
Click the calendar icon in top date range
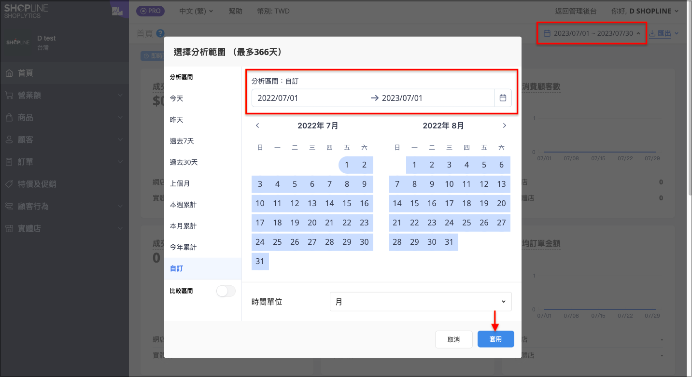547,33
